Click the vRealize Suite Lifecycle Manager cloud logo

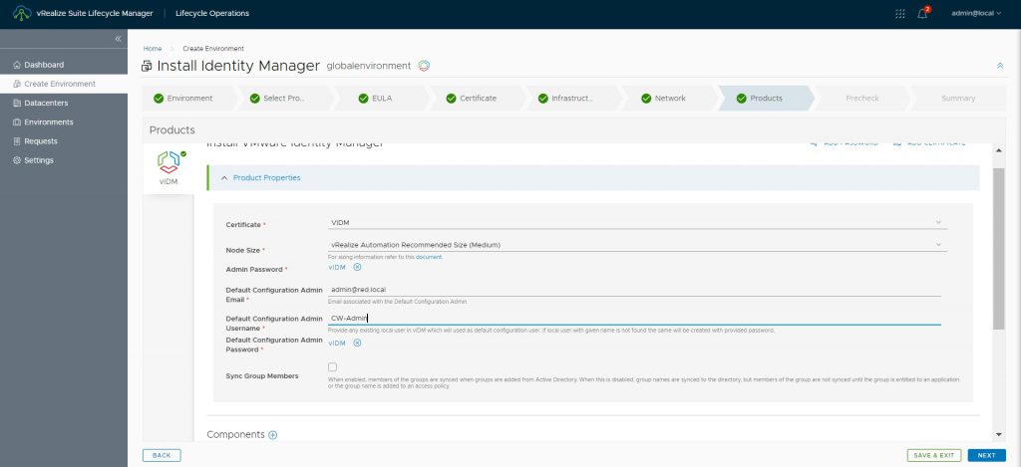(22, 13)
